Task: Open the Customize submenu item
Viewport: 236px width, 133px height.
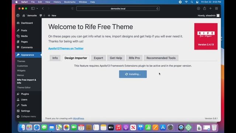Action: 22,66
